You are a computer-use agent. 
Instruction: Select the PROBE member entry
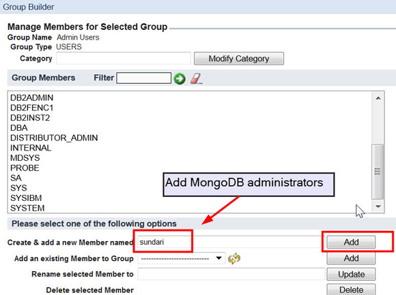pos(25,168)
